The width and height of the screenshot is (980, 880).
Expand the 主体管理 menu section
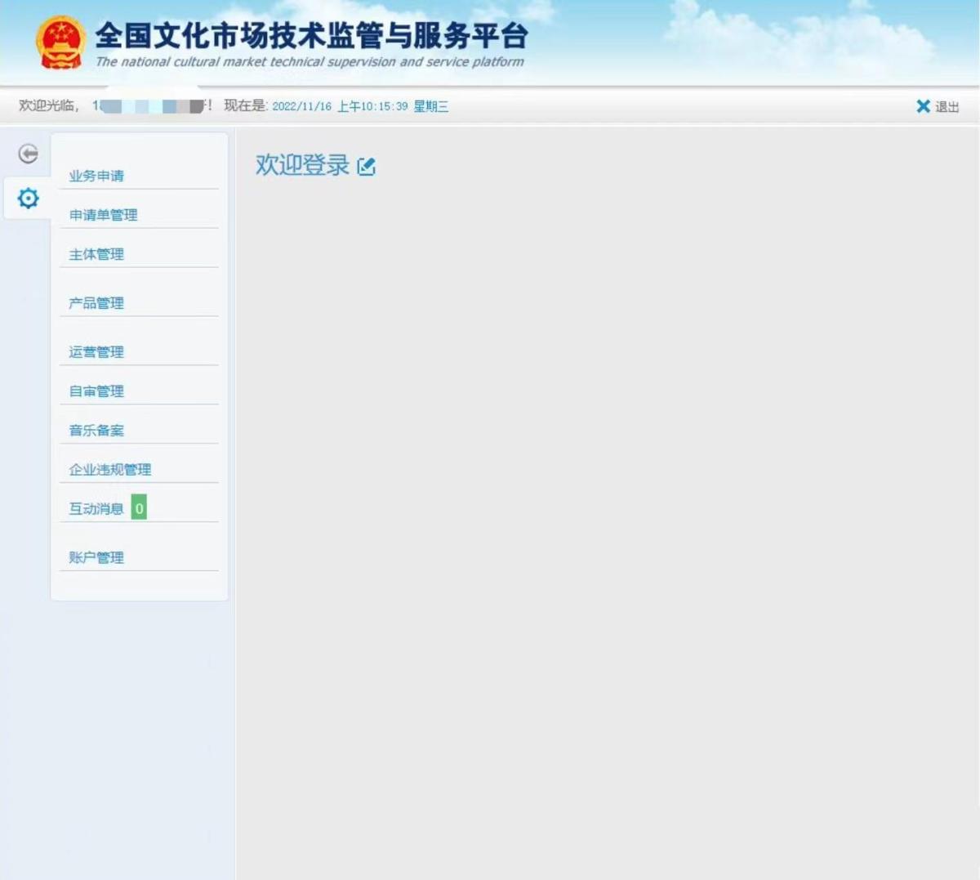[x=96, y=254]
